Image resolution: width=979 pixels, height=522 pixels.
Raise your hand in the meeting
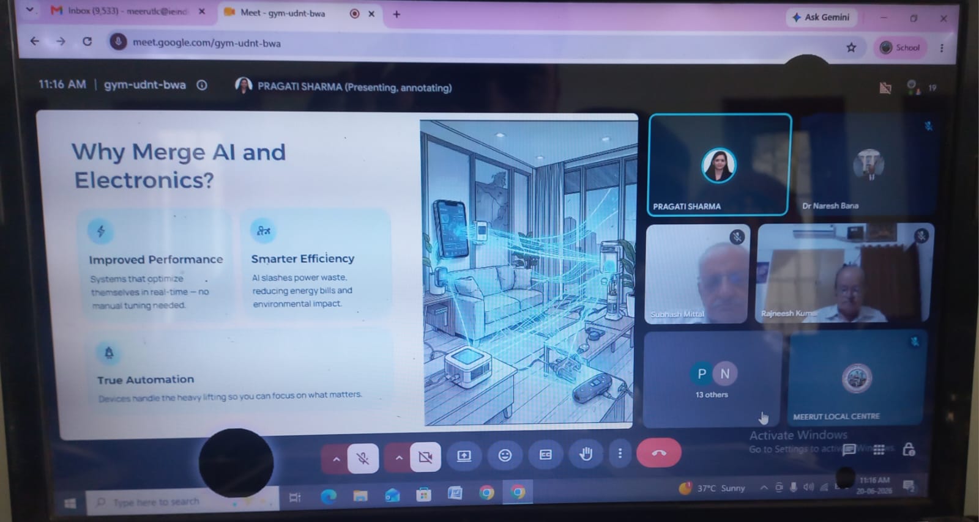point(586,454)
